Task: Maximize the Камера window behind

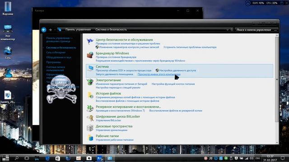Action: (x=188, y=10)
